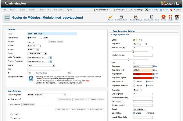Click the Joomla! logo

pyautogui.click(x=170, y=3)
